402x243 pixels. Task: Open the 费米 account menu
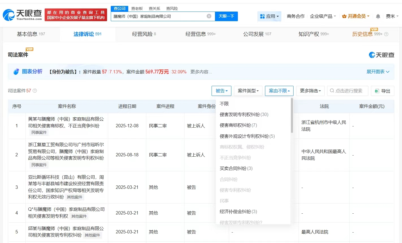[x=392, y=16]
